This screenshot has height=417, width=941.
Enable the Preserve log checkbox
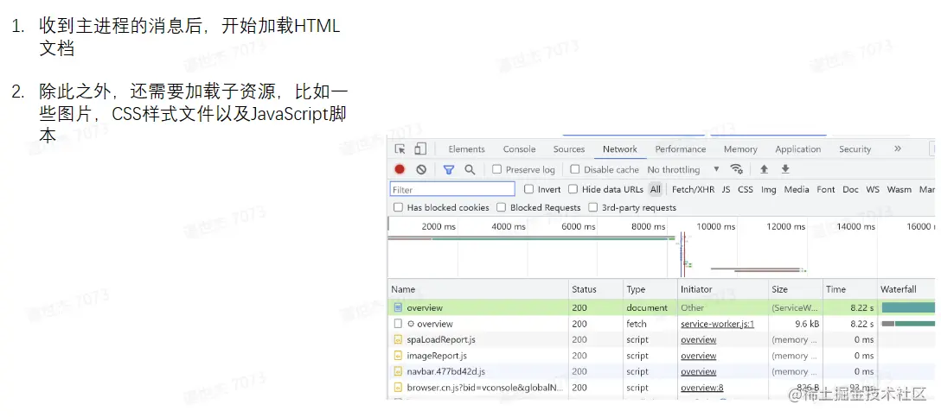click(x=497, y=169)
